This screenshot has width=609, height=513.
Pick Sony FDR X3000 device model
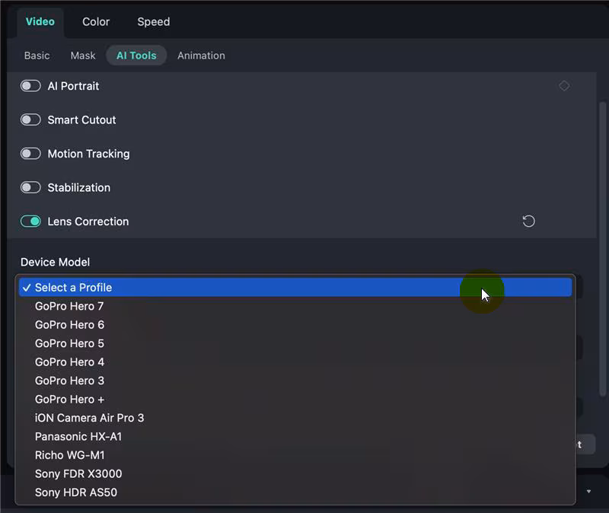[295, 473]
